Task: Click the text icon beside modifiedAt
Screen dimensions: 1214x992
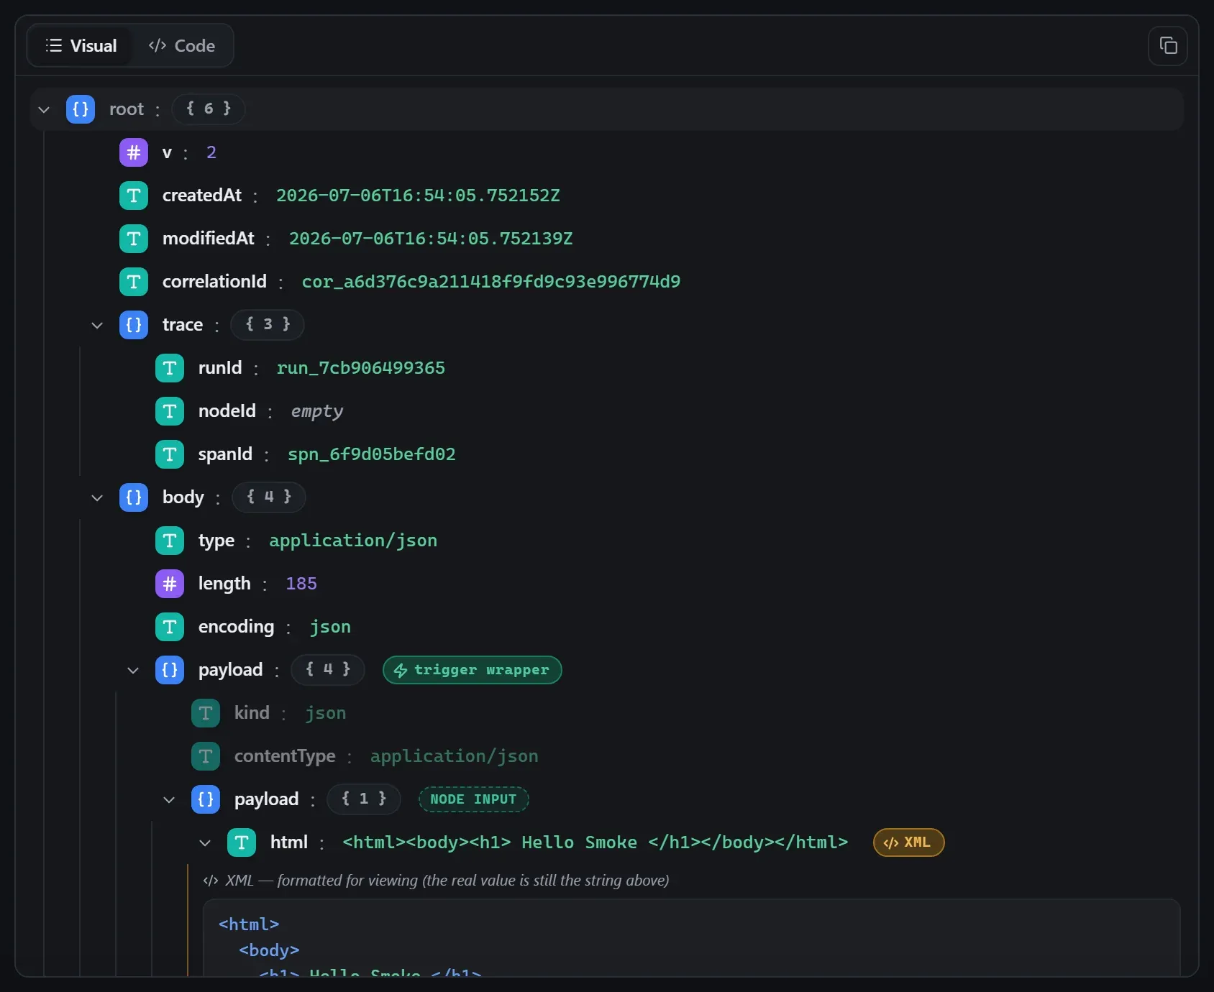Action: click(x=134, y=239)
